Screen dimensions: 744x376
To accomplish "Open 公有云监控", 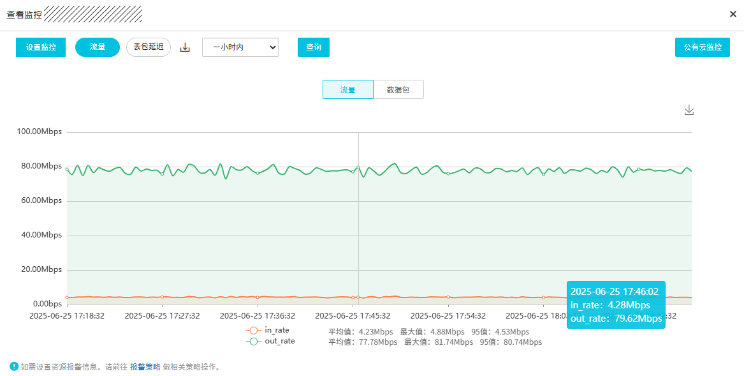I will 703,47.
